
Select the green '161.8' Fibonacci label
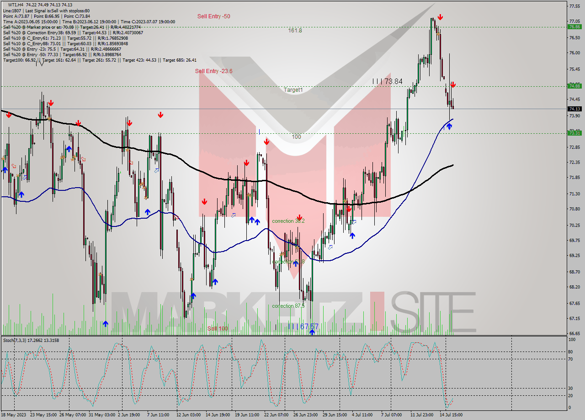[295, 31]
